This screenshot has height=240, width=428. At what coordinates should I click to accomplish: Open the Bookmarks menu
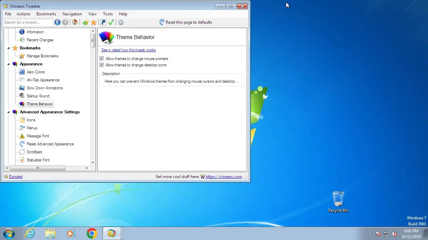point(46,14)
